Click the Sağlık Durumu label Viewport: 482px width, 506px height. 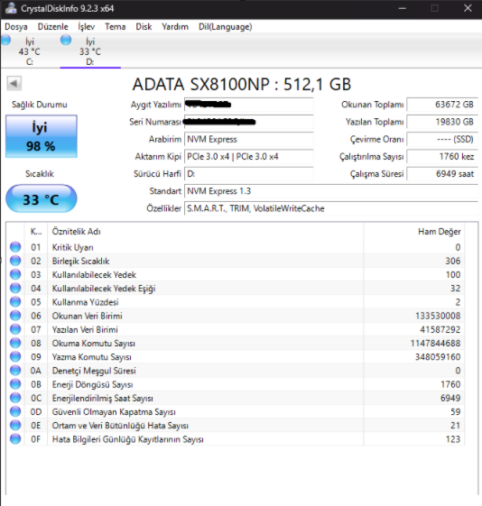coord(40,105)
